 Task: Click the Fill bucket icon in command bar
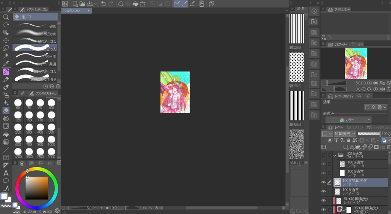point(135,4)
